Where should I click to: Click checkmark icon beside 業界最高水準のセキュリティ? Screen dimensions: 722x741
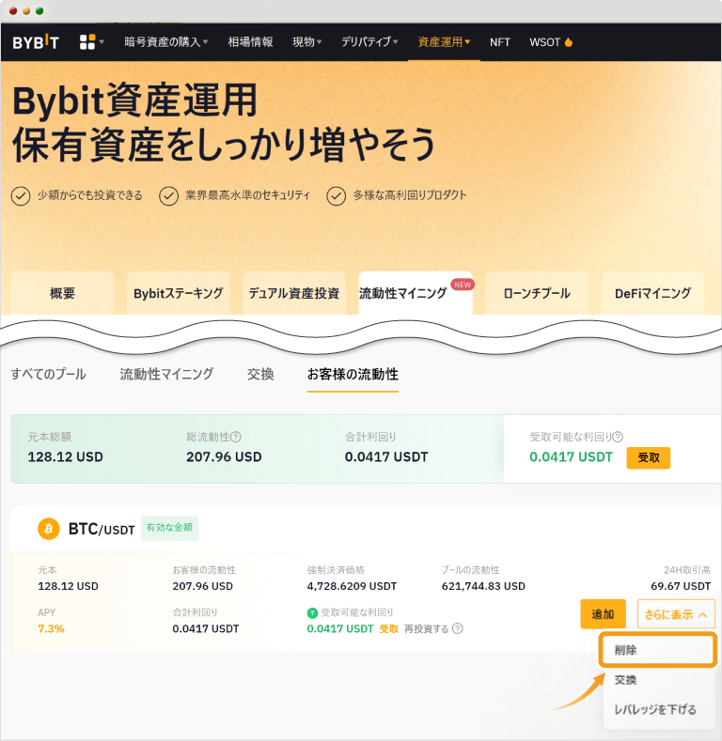[168, 195]
